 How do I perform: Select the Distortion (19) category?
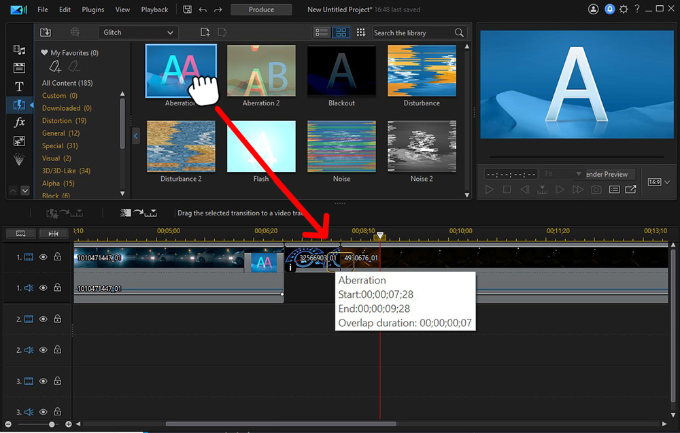click(x=64, y=121)
